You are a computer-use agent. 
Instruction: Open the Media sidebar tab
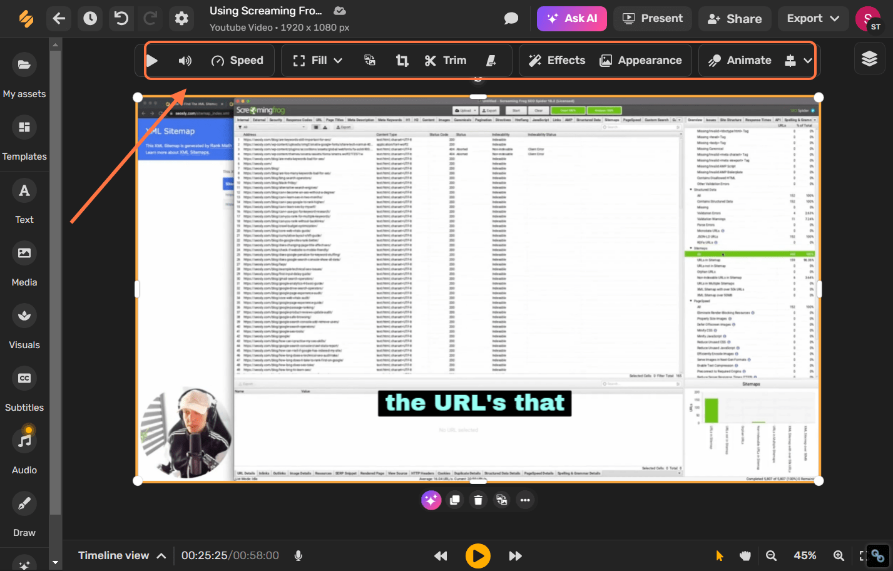click(x=24, y=264)
